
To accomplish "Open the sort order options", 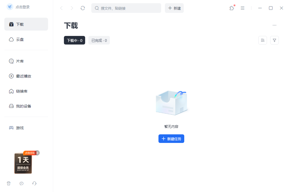I will (263, 40).
